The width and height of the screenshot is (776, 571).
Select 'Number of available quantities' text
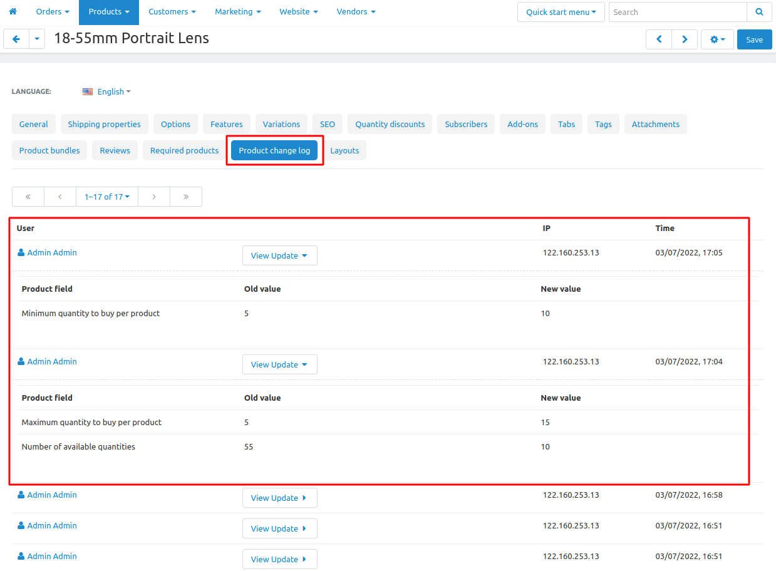pyautogui.click(x=78, y=446)
